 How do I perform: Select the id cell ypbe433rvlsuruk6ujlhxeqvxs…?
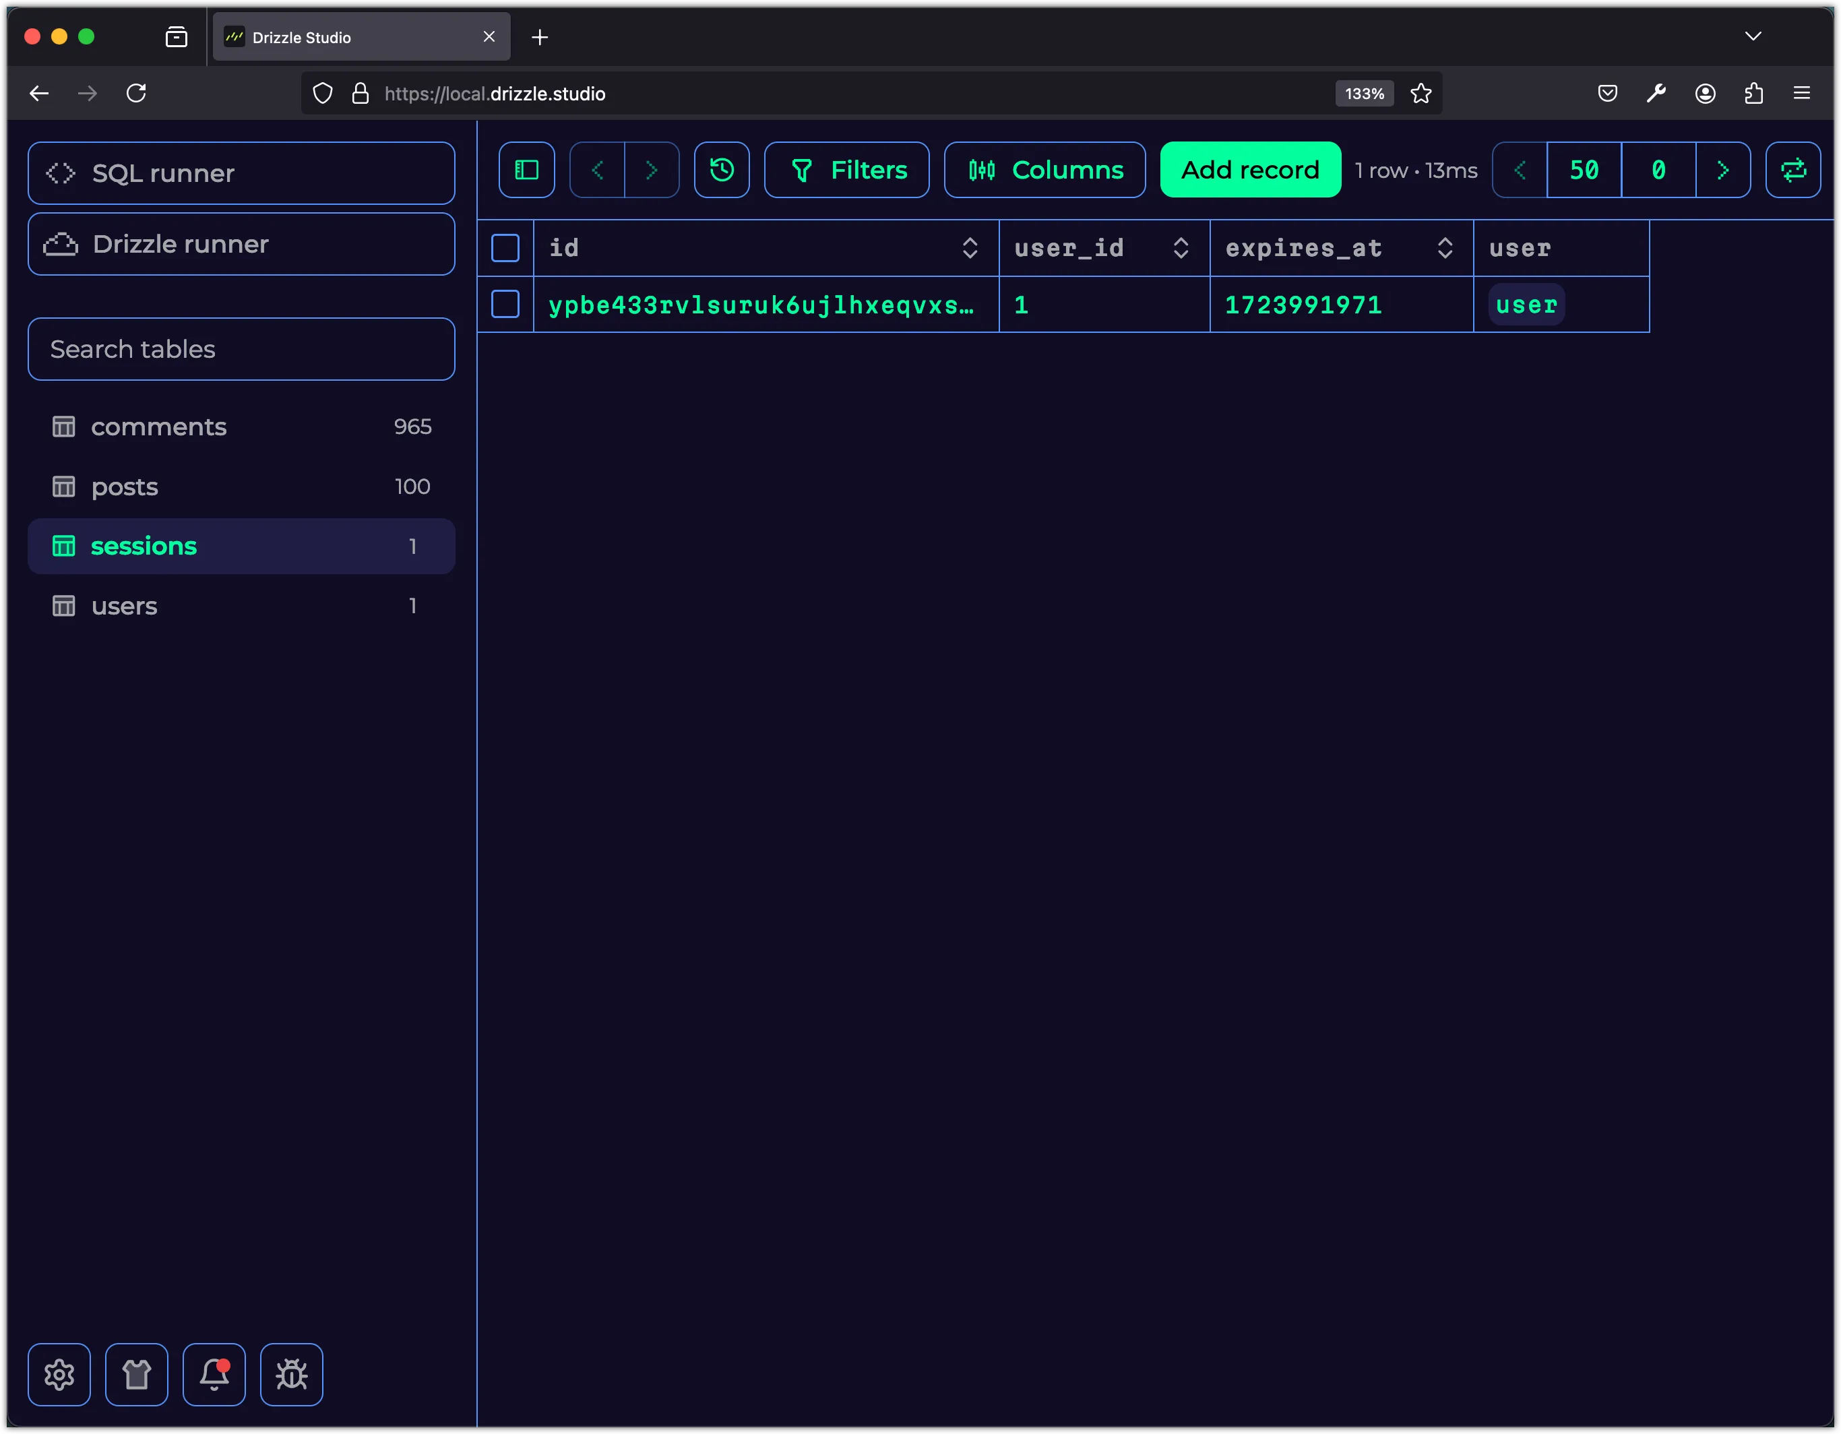click(766, 305)
